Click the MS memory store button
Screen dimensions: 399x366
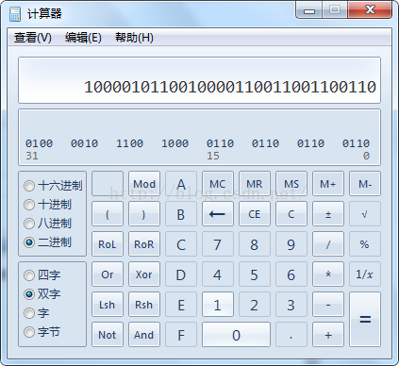291,184
